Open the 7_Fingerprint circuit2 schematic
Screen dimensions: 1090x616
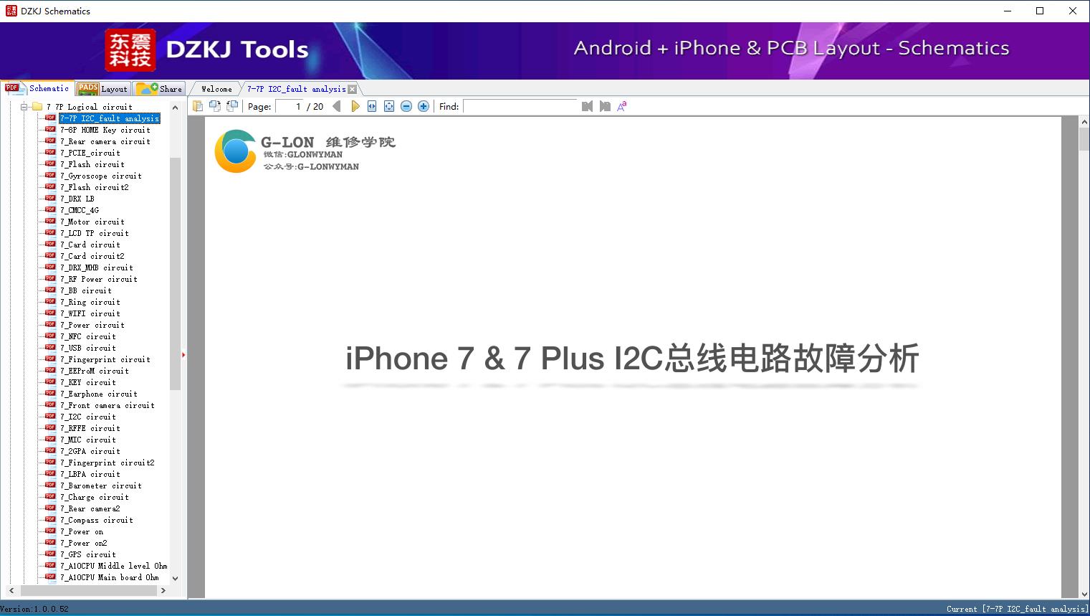pos(107,463)
